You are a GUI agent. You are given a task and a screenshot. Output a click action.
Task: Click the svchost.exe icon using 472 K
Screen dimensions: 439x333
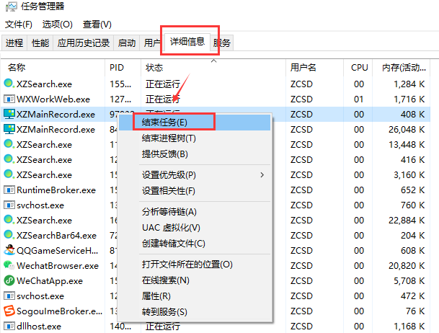(x=9, y=296)
